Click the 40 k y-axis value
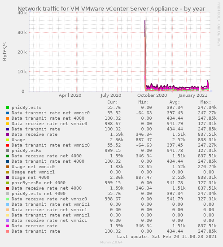The height and width of the screenshot is (247, 223). (22, 13)
